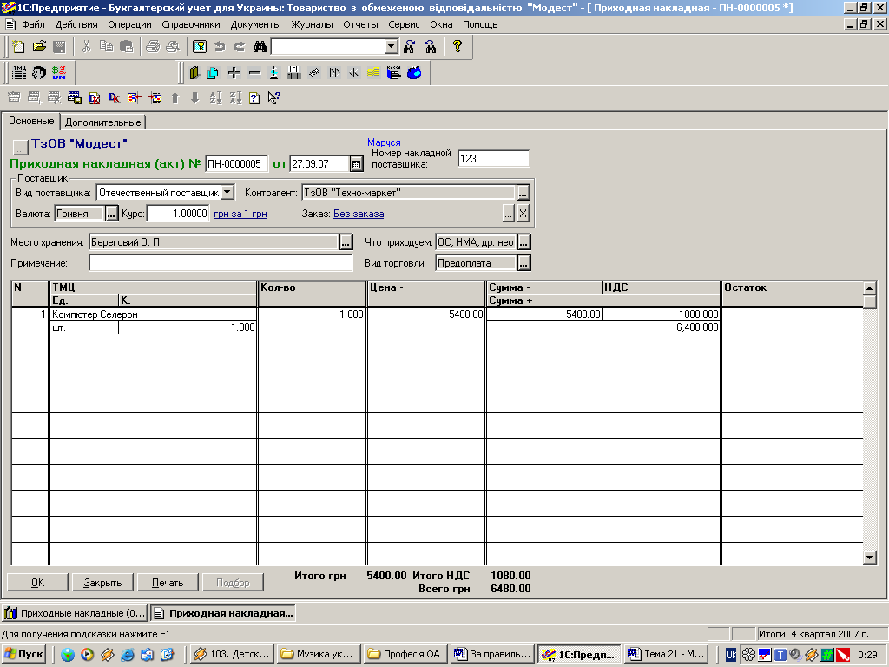Open the ТМЦ list icon
The height and width of the screenshot is (667, 889).
pos(19,73)
